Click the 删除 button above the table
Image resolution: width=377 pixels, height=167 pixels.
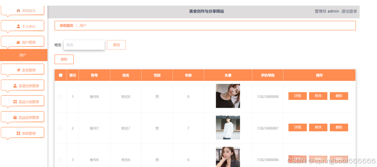[64, 60]
